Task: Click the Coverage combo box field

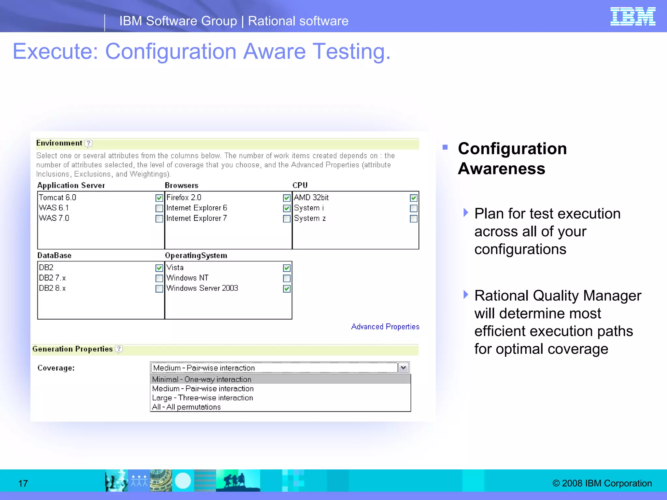Action: pyautogui.click(x=279, y=368)
